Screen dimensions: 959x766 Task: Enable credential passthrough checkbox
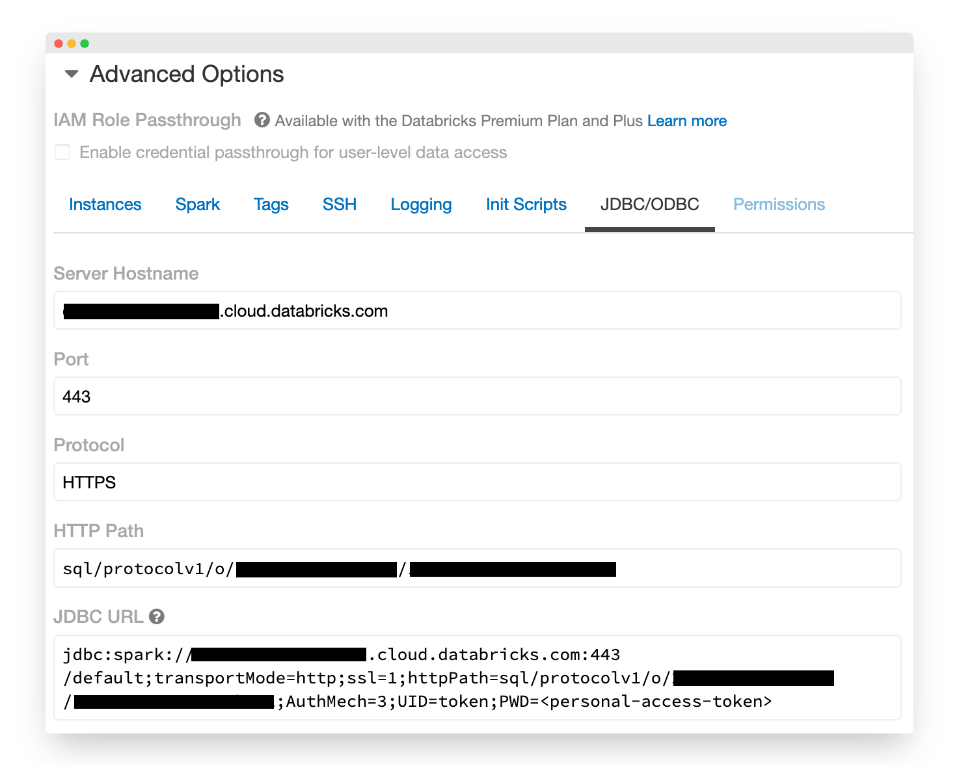(62, 152)
